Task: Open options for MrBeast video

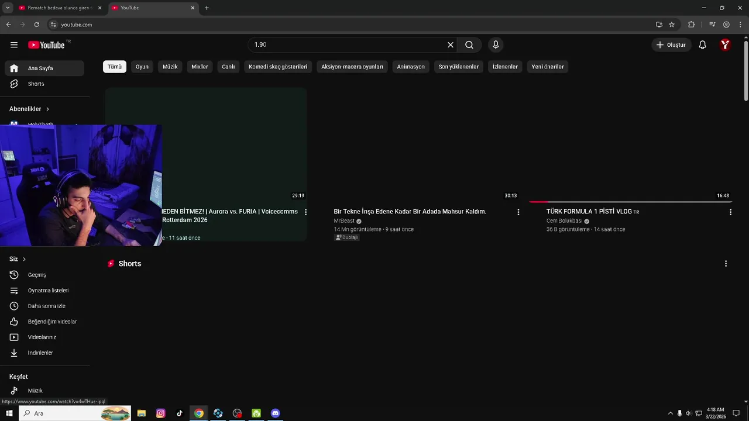Action: pyautogui.click(x=518, y=212)
